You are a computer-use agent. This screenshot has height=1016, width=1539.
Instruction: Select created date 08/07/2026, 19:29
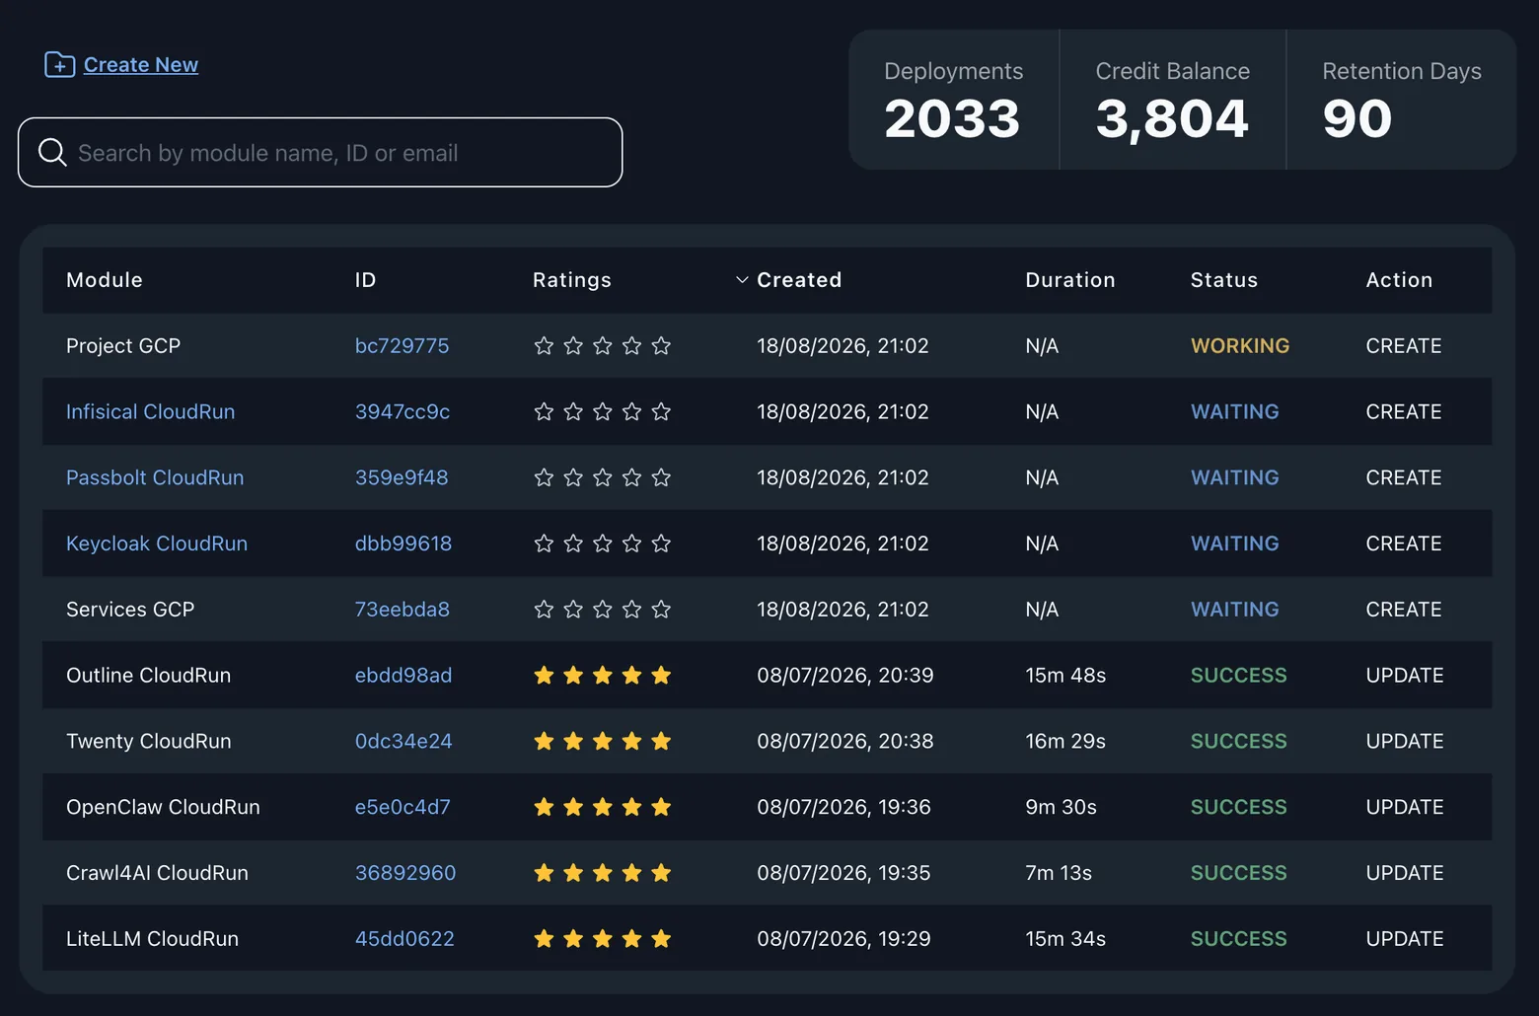(x=843, y=939)
